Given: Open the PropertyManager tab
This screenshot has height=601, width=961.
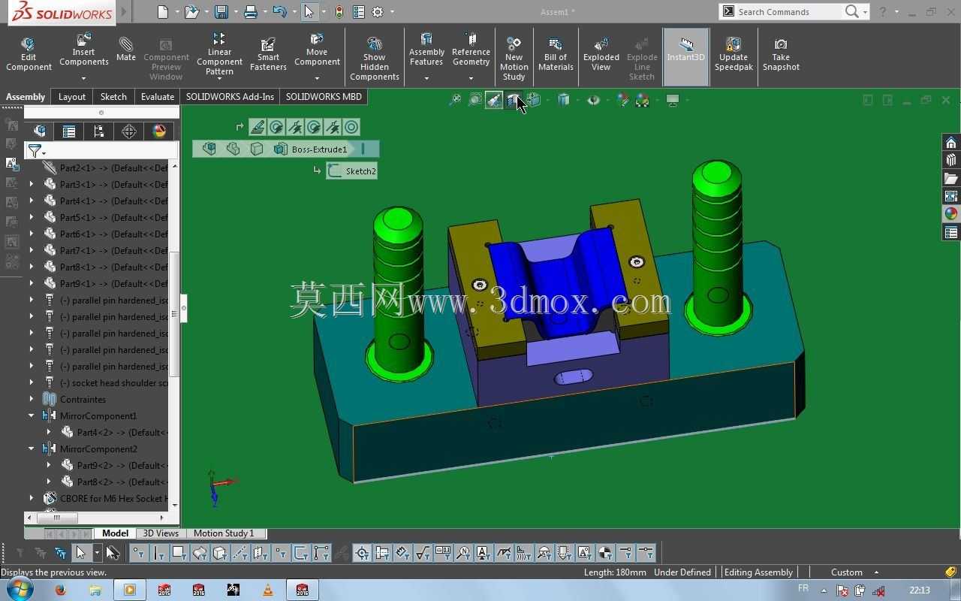Looking at the screenshot, I should (69, 131).
